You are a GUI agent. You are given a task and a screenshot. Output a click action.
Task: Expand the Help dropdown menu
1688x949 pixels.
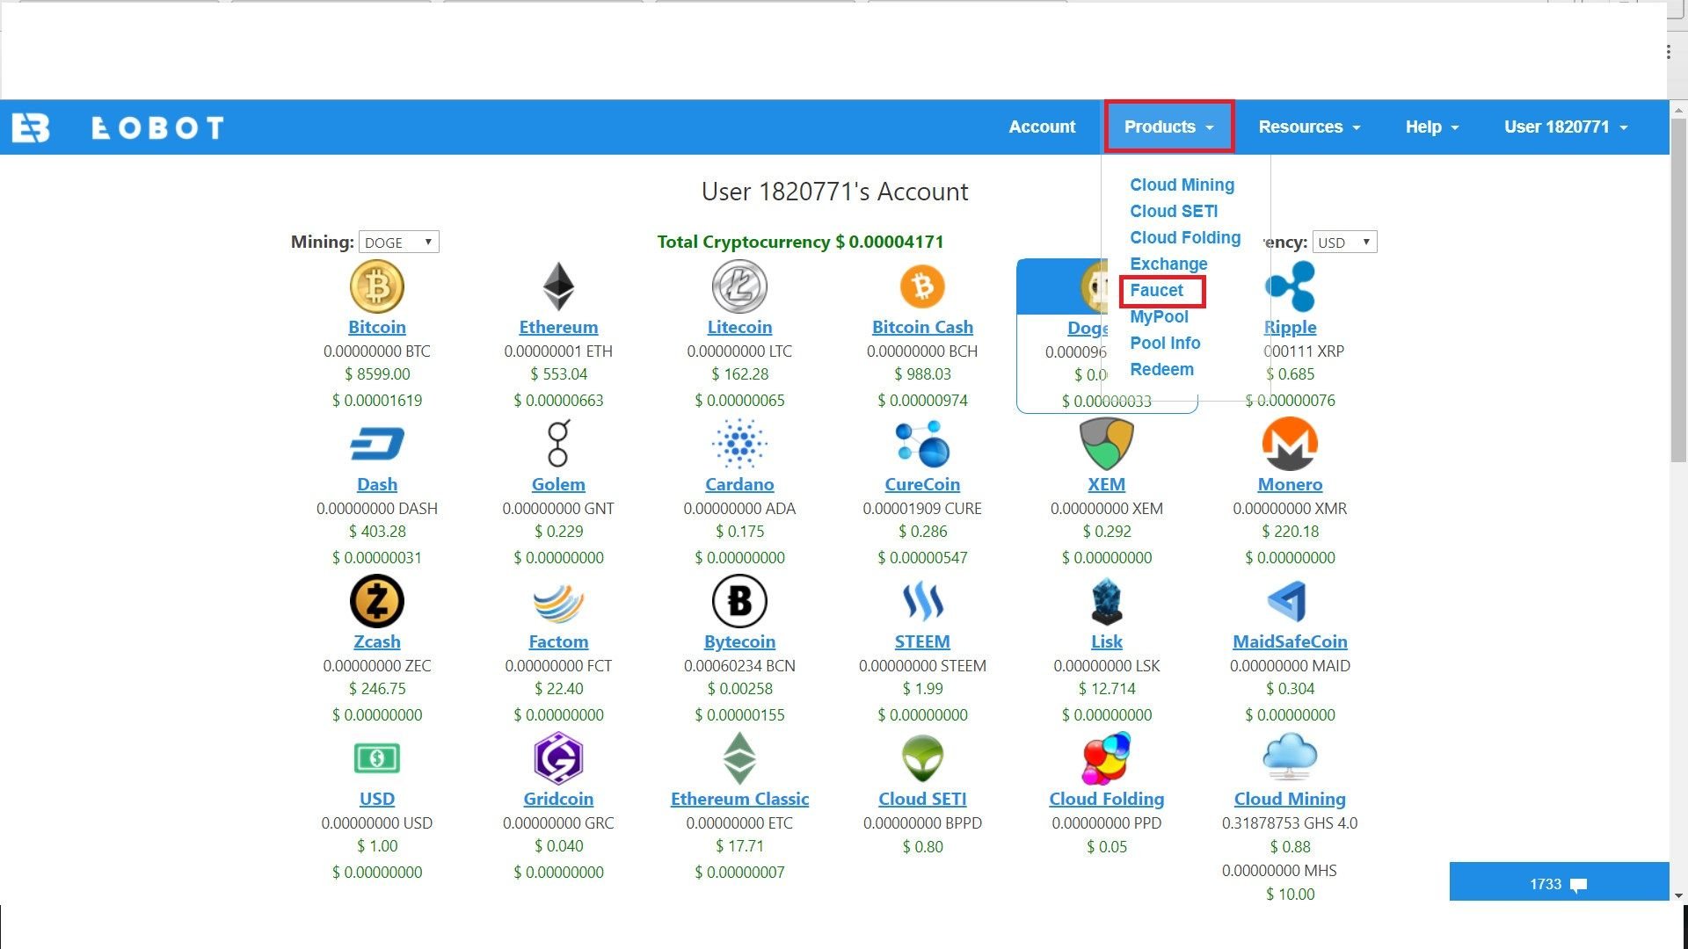1431,127
